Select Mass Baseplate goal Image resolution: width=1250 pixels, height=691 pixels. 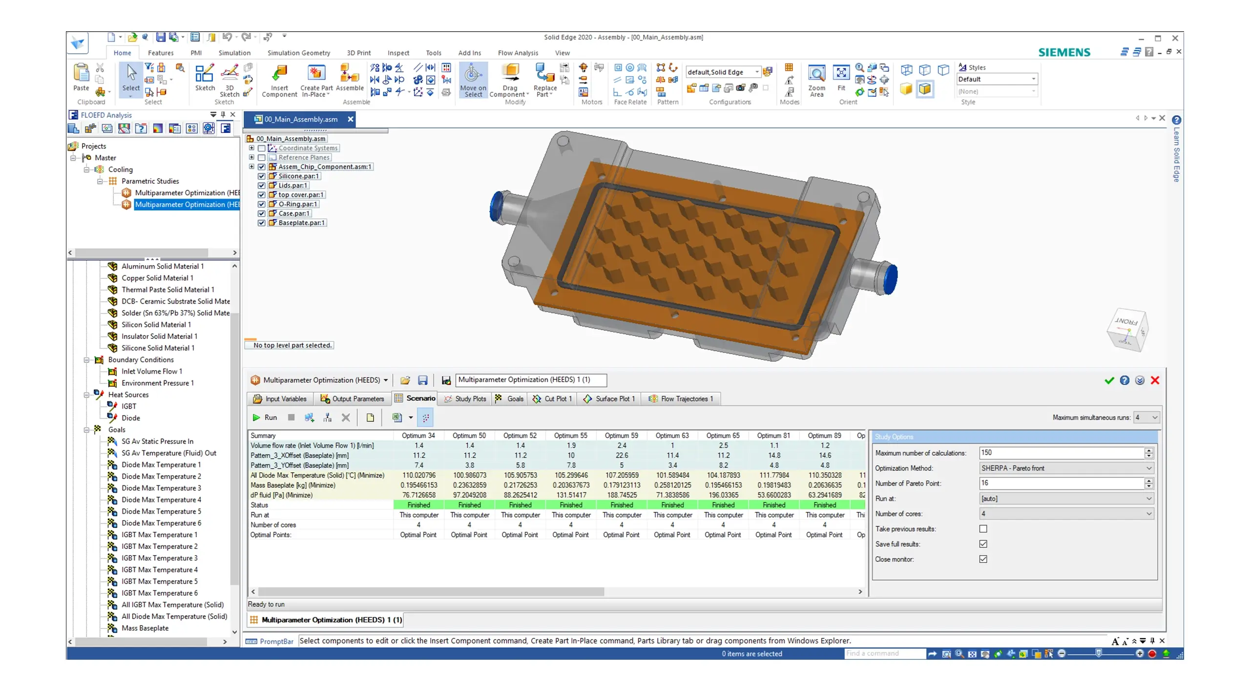point(145,628)
